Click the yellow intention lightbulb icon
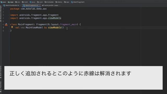 point(12,27)
